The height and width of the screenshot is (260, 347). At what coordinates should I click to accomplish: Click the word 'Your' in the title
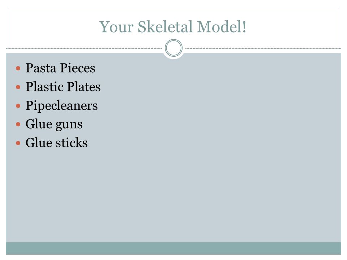point(116,27)
